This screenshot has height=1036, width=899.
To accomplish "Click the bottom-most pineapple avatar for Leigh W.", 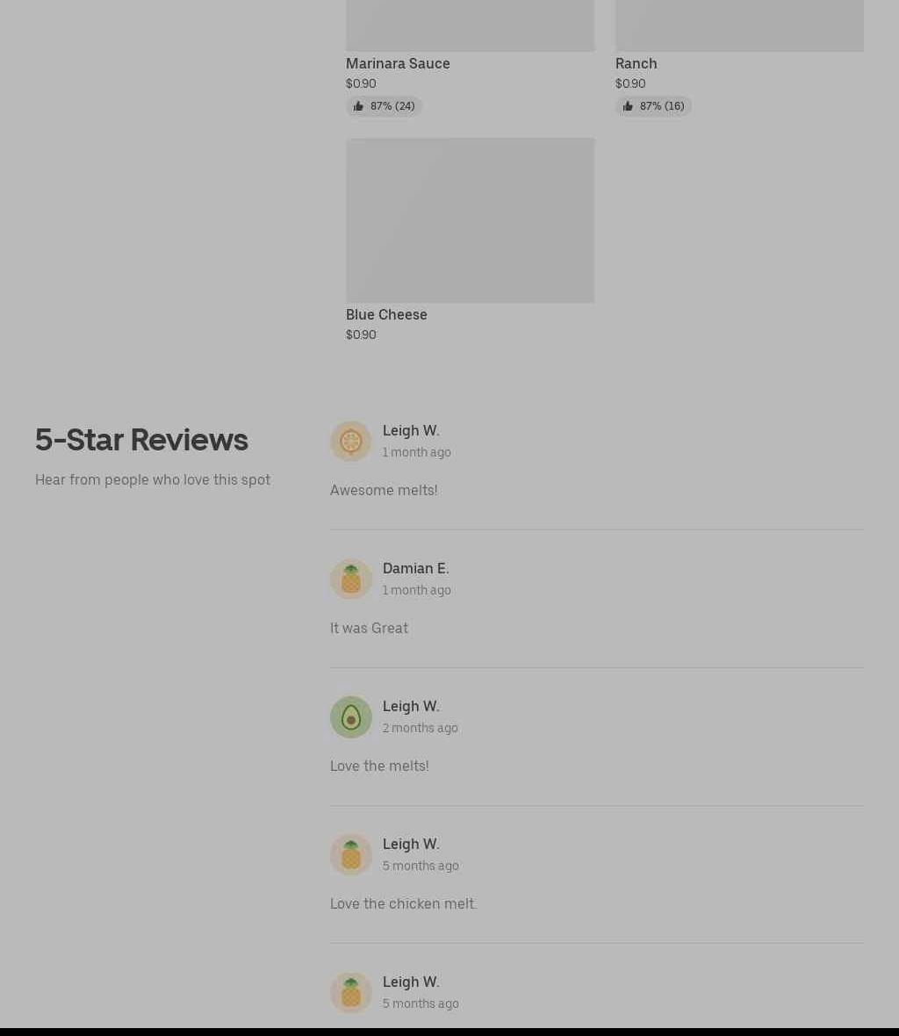I will click(x=351, y=992).
